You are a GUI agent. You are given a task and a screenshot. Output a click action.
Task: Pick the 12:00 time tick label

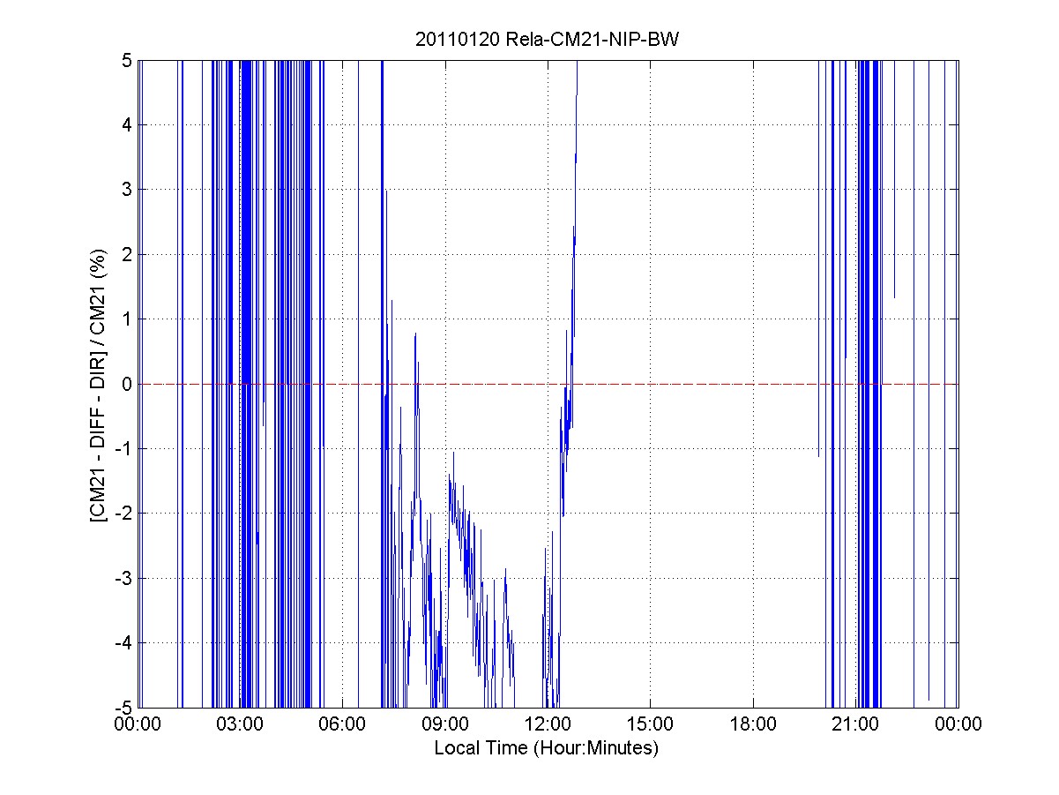pos(548,724)
